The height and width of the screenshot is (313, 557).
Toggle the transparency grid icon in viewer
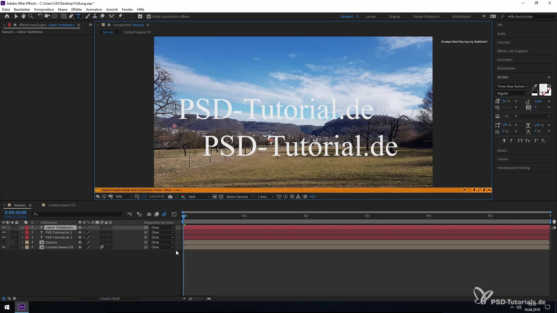click(221, 197)
